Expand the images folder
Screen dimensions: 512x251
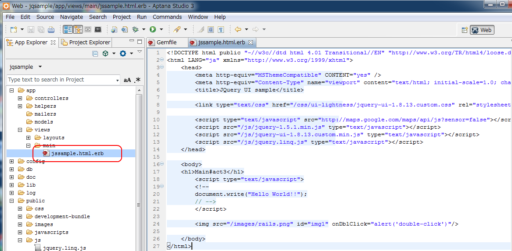[20, 224]
